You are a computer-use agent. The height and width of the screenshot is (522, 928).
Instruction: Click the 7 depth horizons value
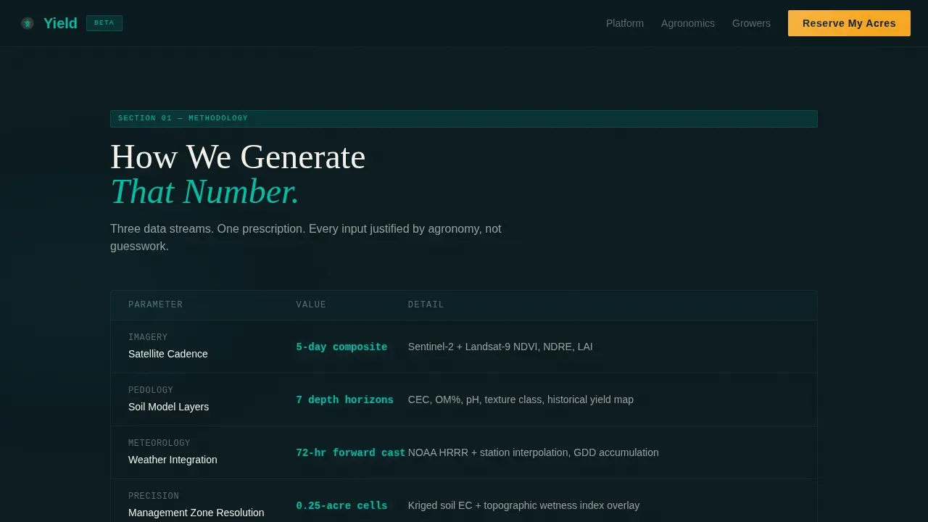click(x=344, y=400)
